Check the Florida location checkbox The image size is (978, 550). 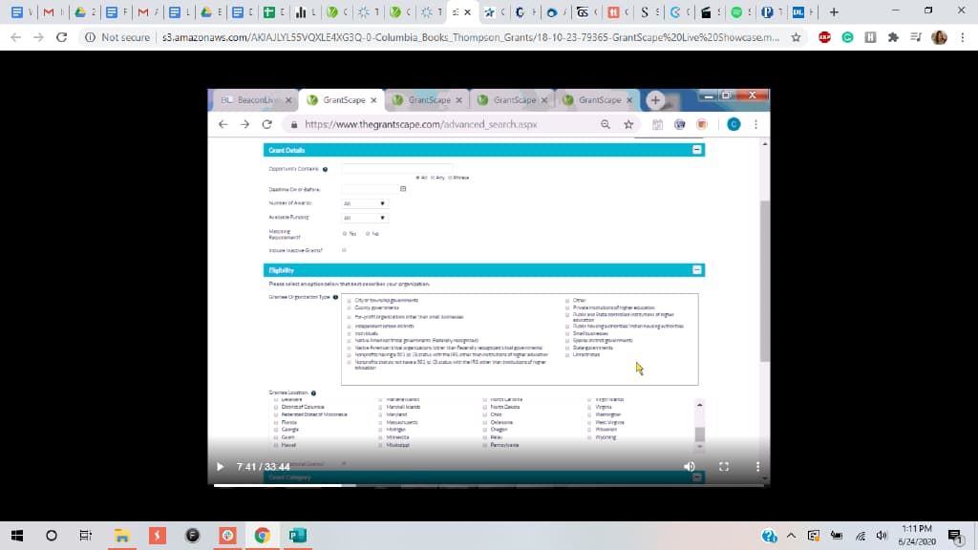276,423
